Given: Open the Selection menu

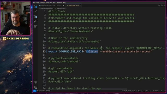Looking at the screenshot, I should point(43,3).
